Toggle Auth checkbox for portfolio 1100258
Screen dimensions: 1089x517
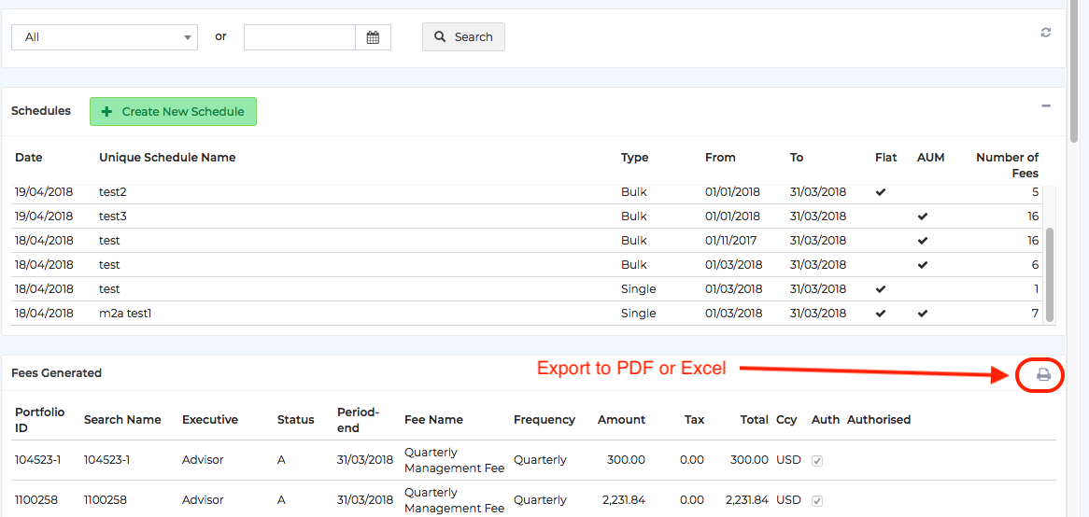point(817,500)
